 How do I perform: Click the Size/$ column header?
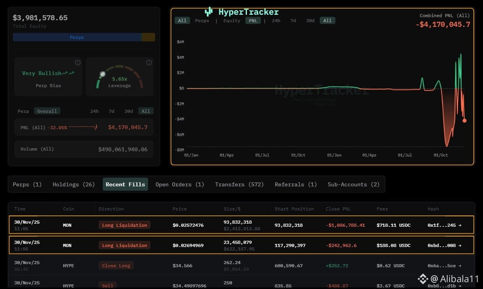232,209
